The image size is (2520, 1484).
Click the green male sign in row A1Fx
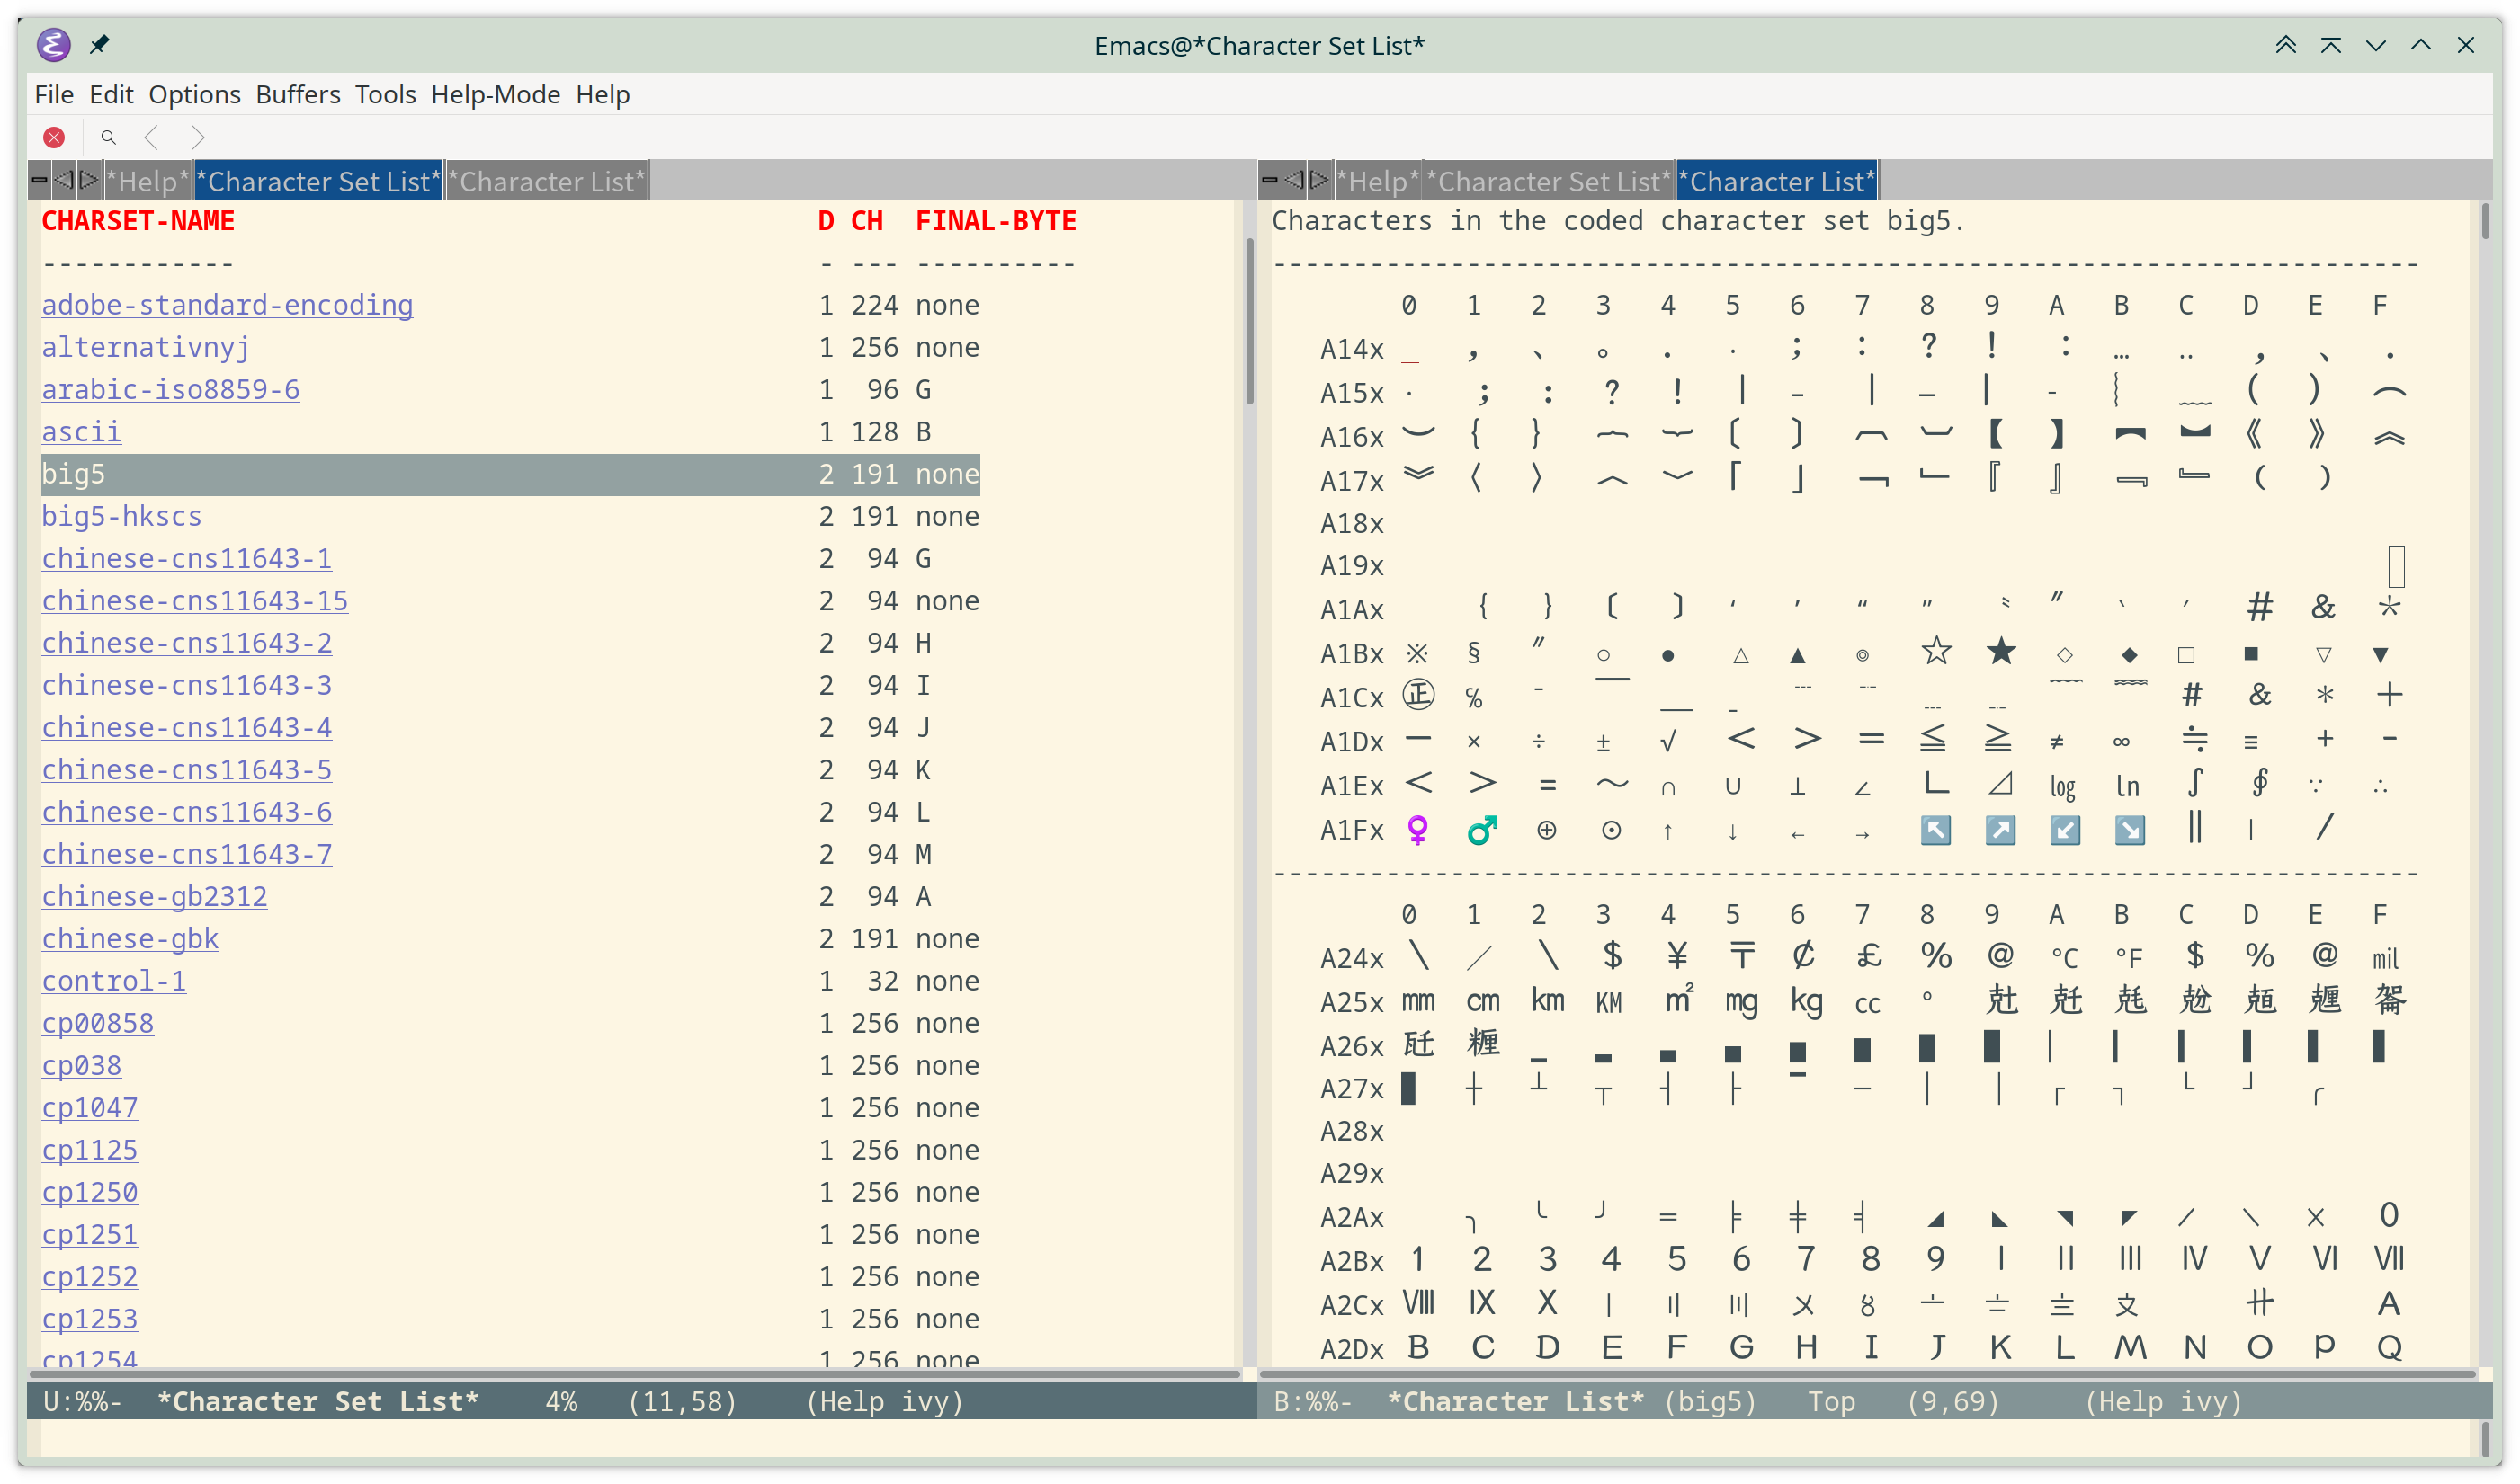(x=1481, y=830)
